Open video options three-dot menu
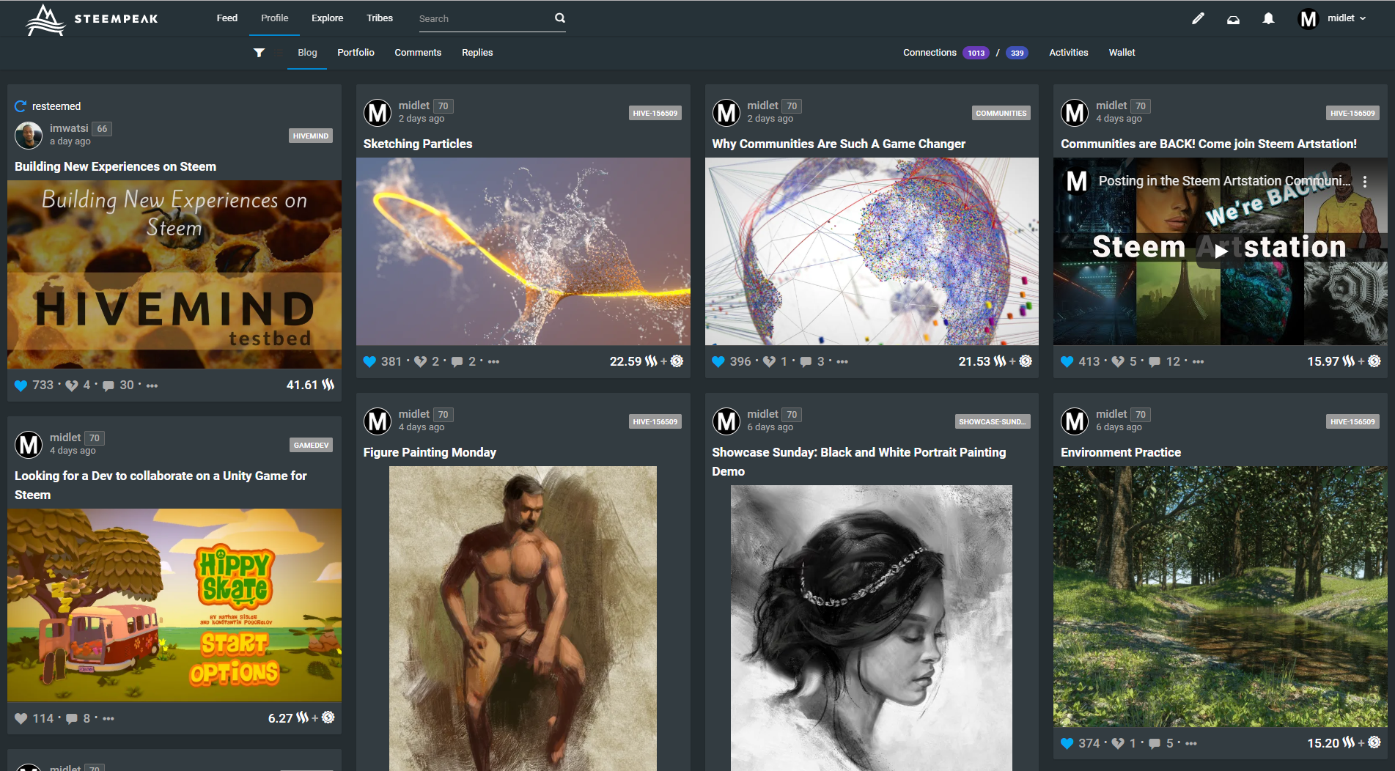The image size is (1395, 771). 1365,182
